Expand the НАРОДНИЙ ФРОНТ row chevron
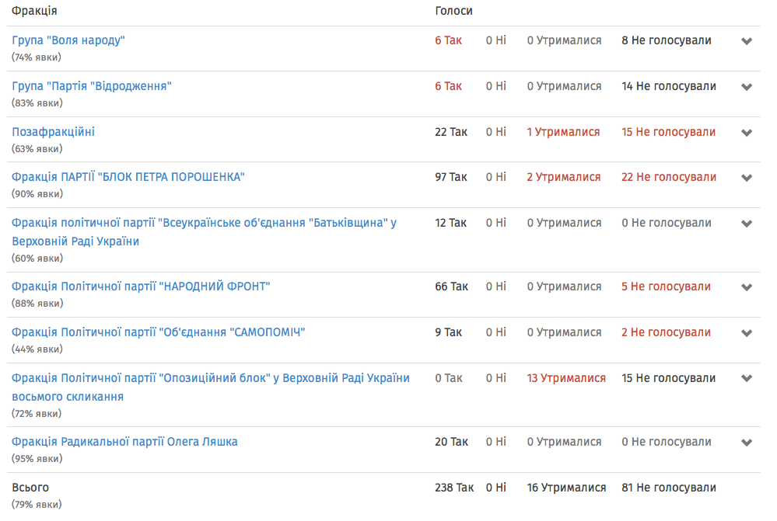Viewport: 777px width, 521px height. coord(747,287)
